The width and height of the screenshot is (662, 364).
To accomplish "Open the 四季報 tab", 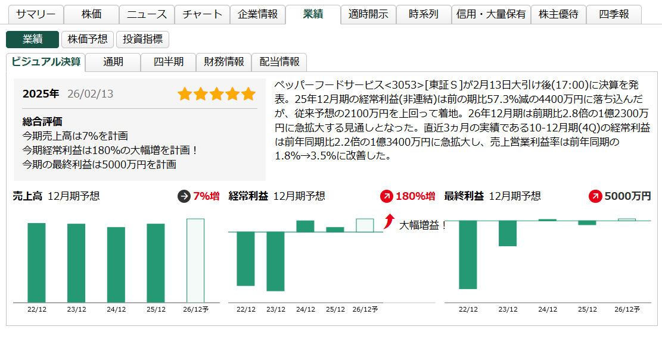I will [x=614, y=12].
